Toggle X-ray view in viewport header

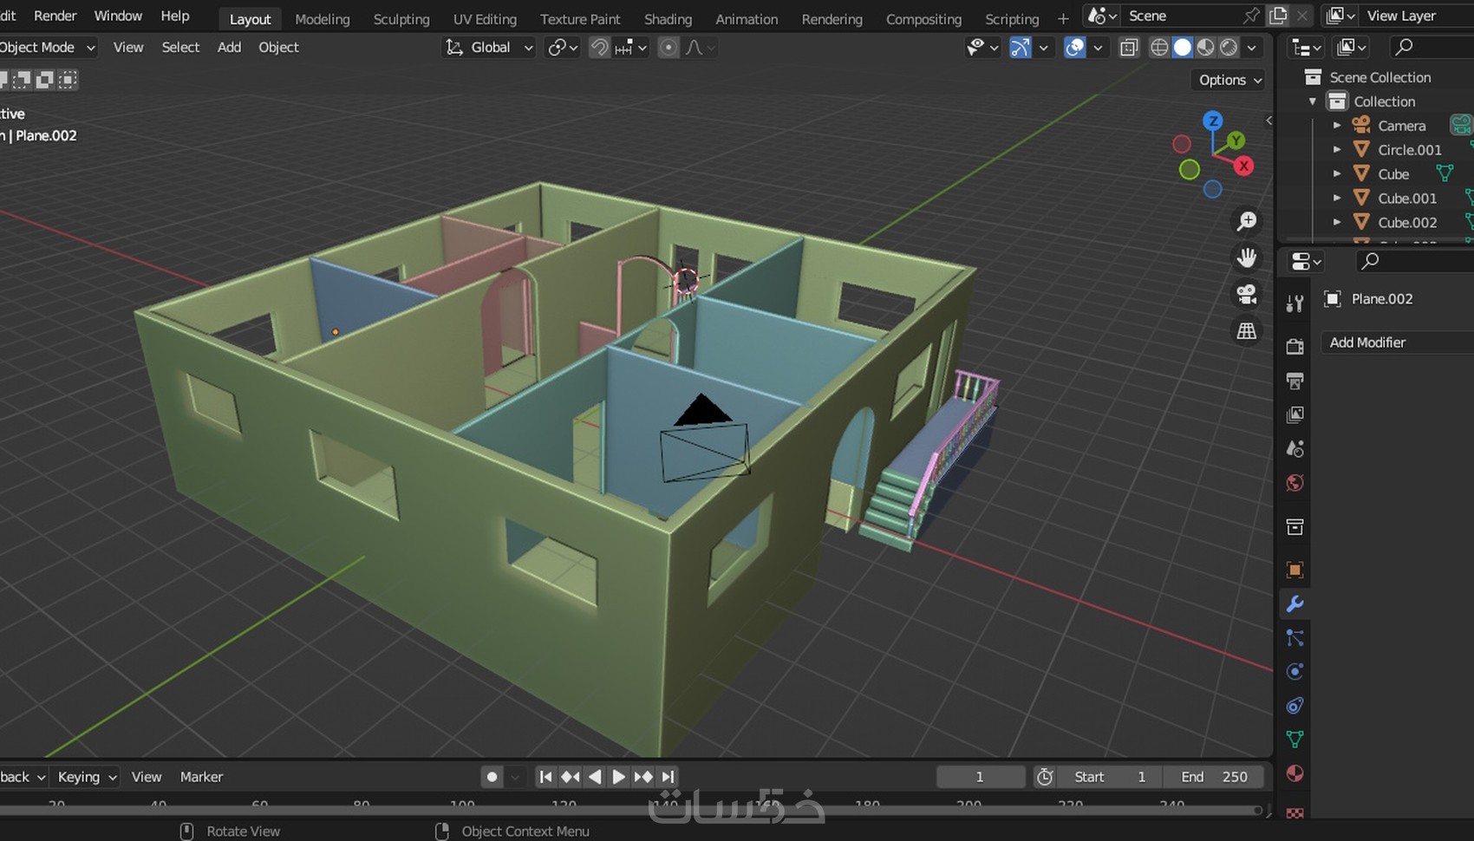pos(1128,48)
